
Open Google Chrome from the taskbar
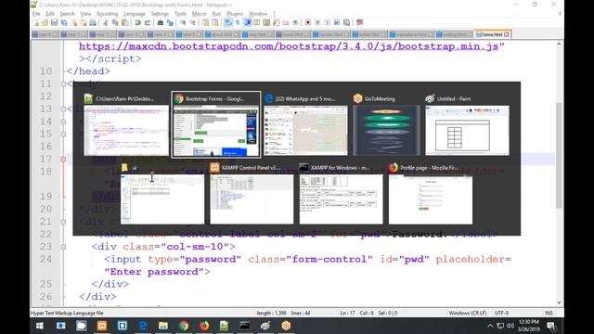coord(184,326)
